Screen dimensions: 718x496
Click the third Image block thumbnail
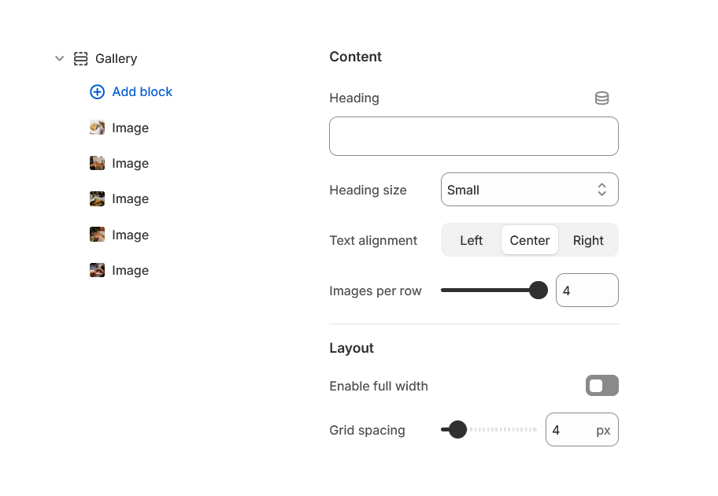click(97, 198)
